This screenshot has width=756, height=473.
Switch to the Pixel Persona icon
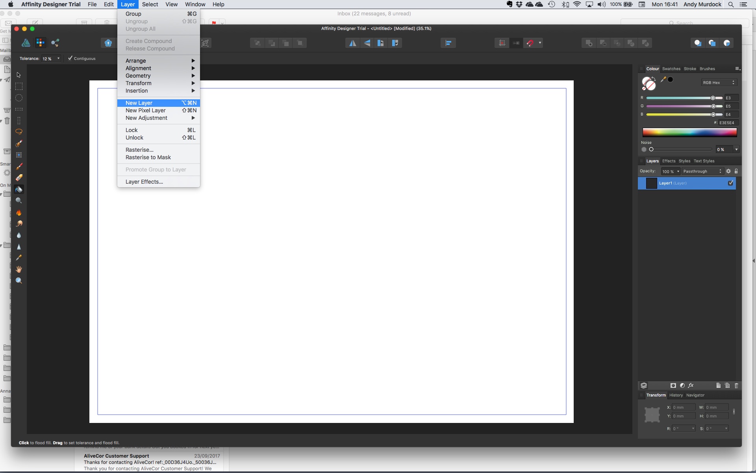coord(40,43)
